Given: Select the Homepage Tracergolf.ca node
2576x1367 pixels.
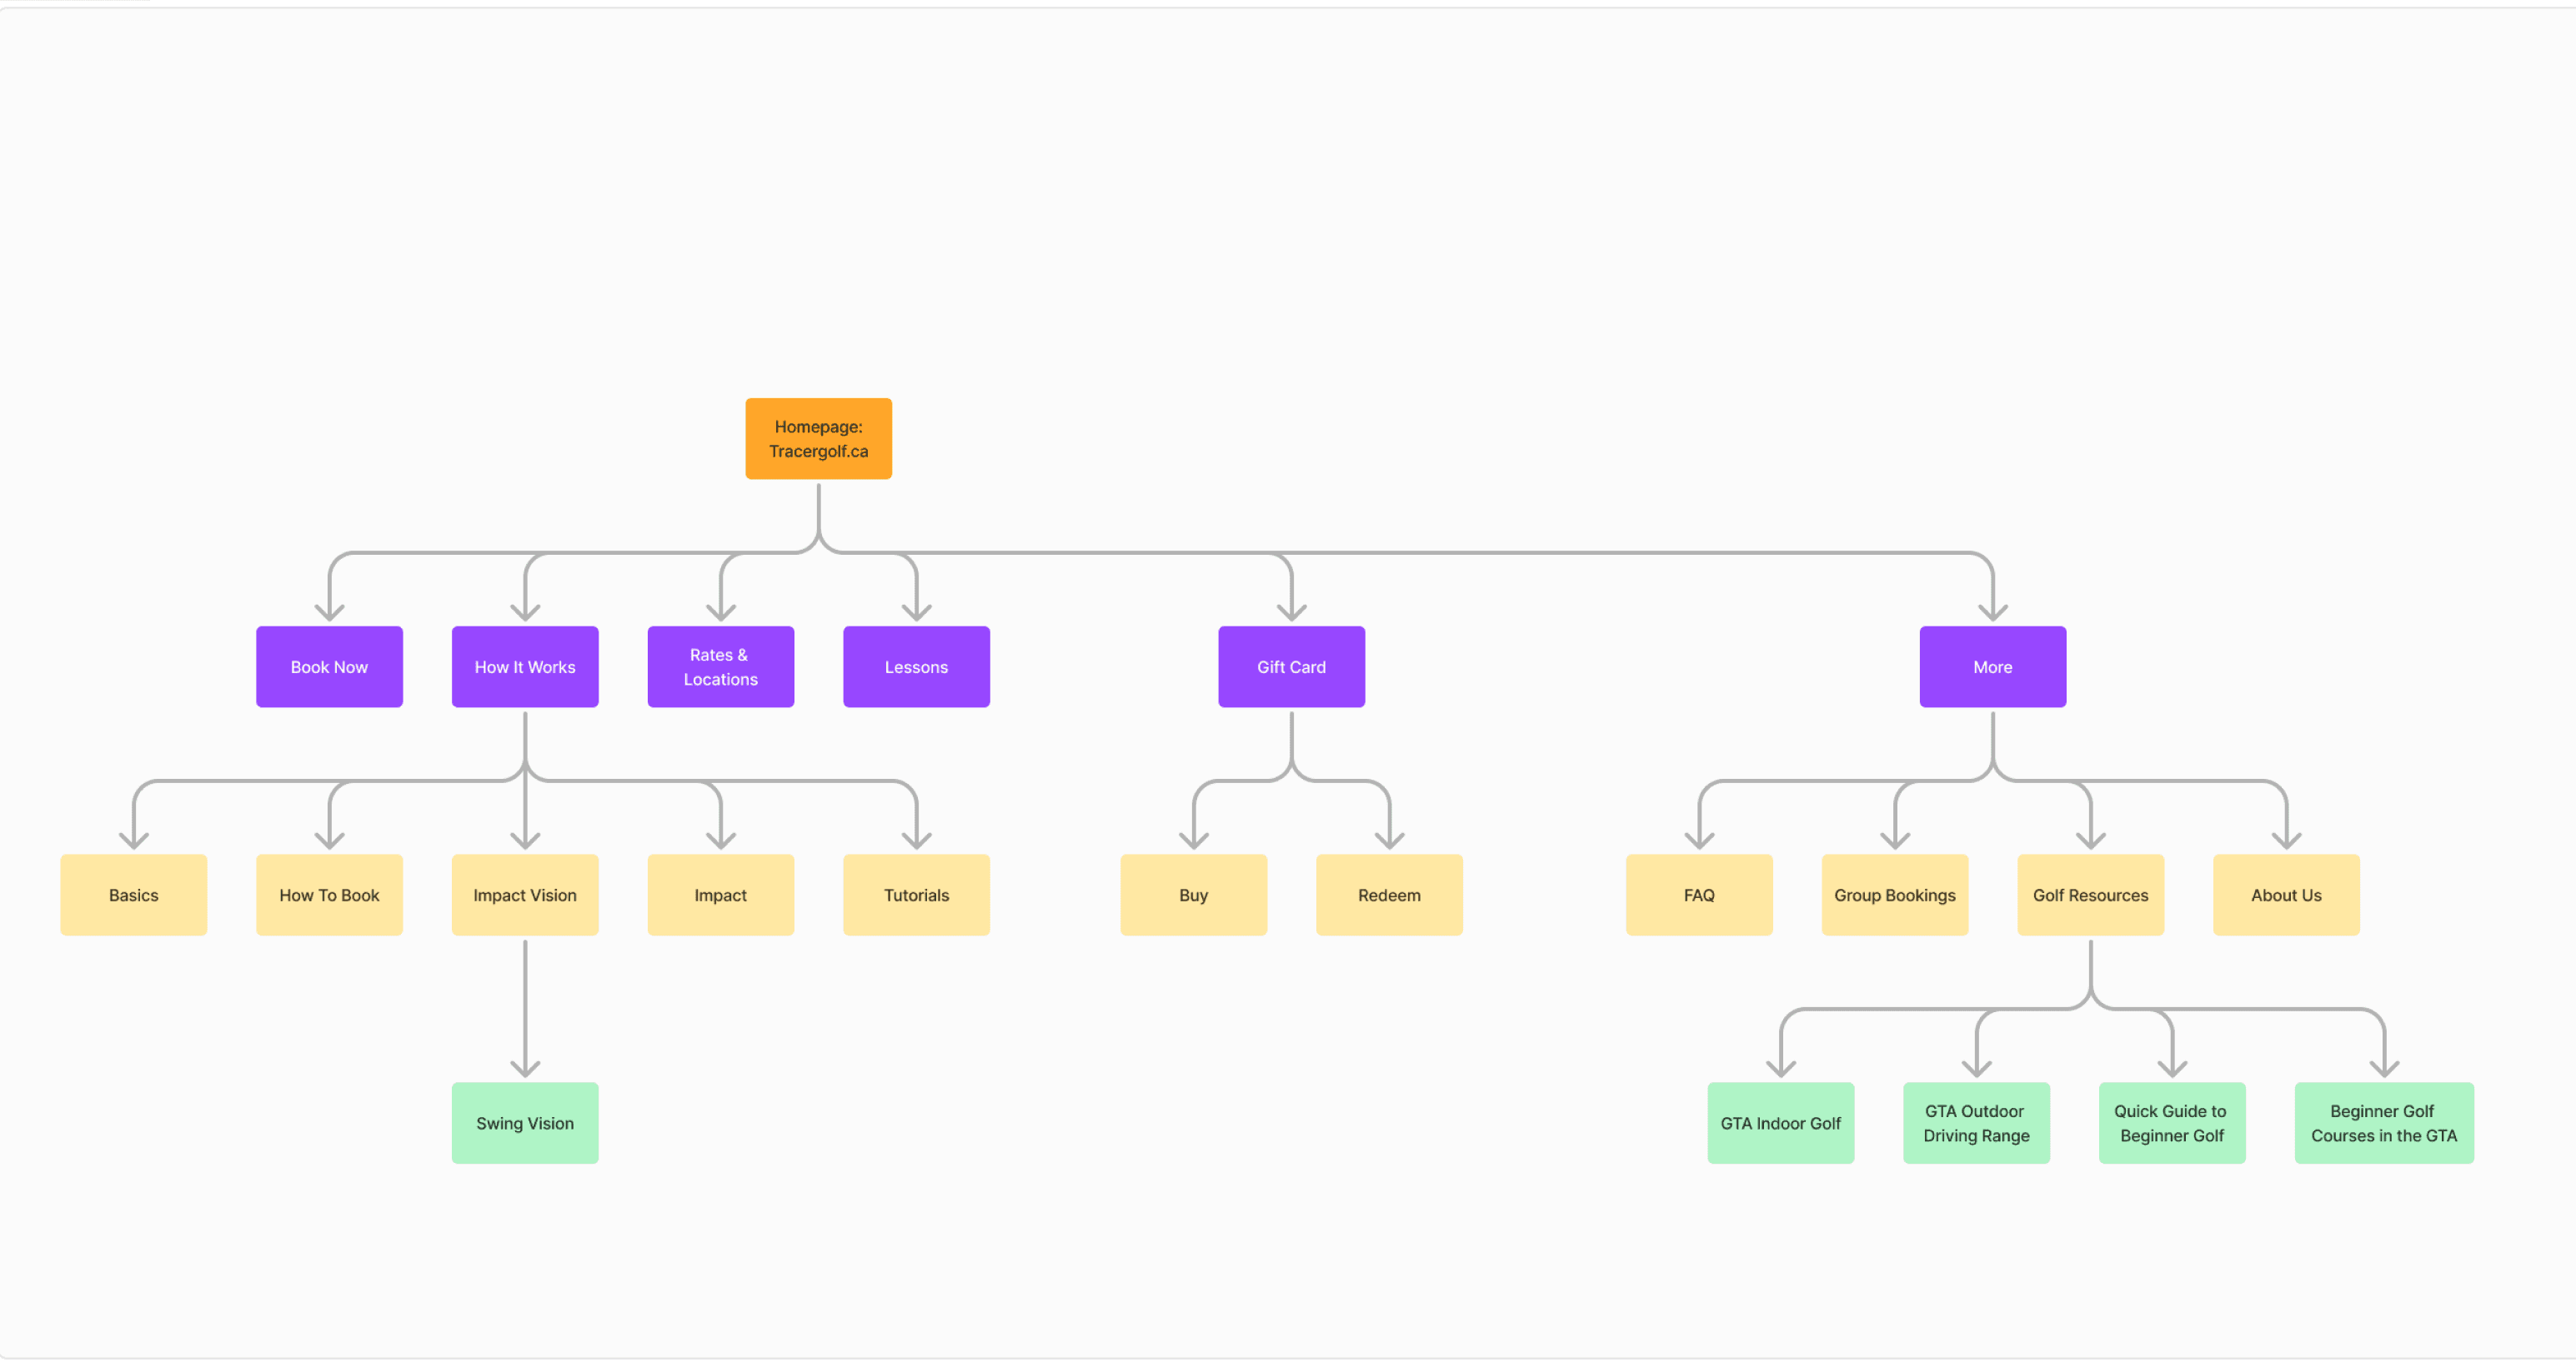Looking at the screenshot, I should tap(818, 439).
